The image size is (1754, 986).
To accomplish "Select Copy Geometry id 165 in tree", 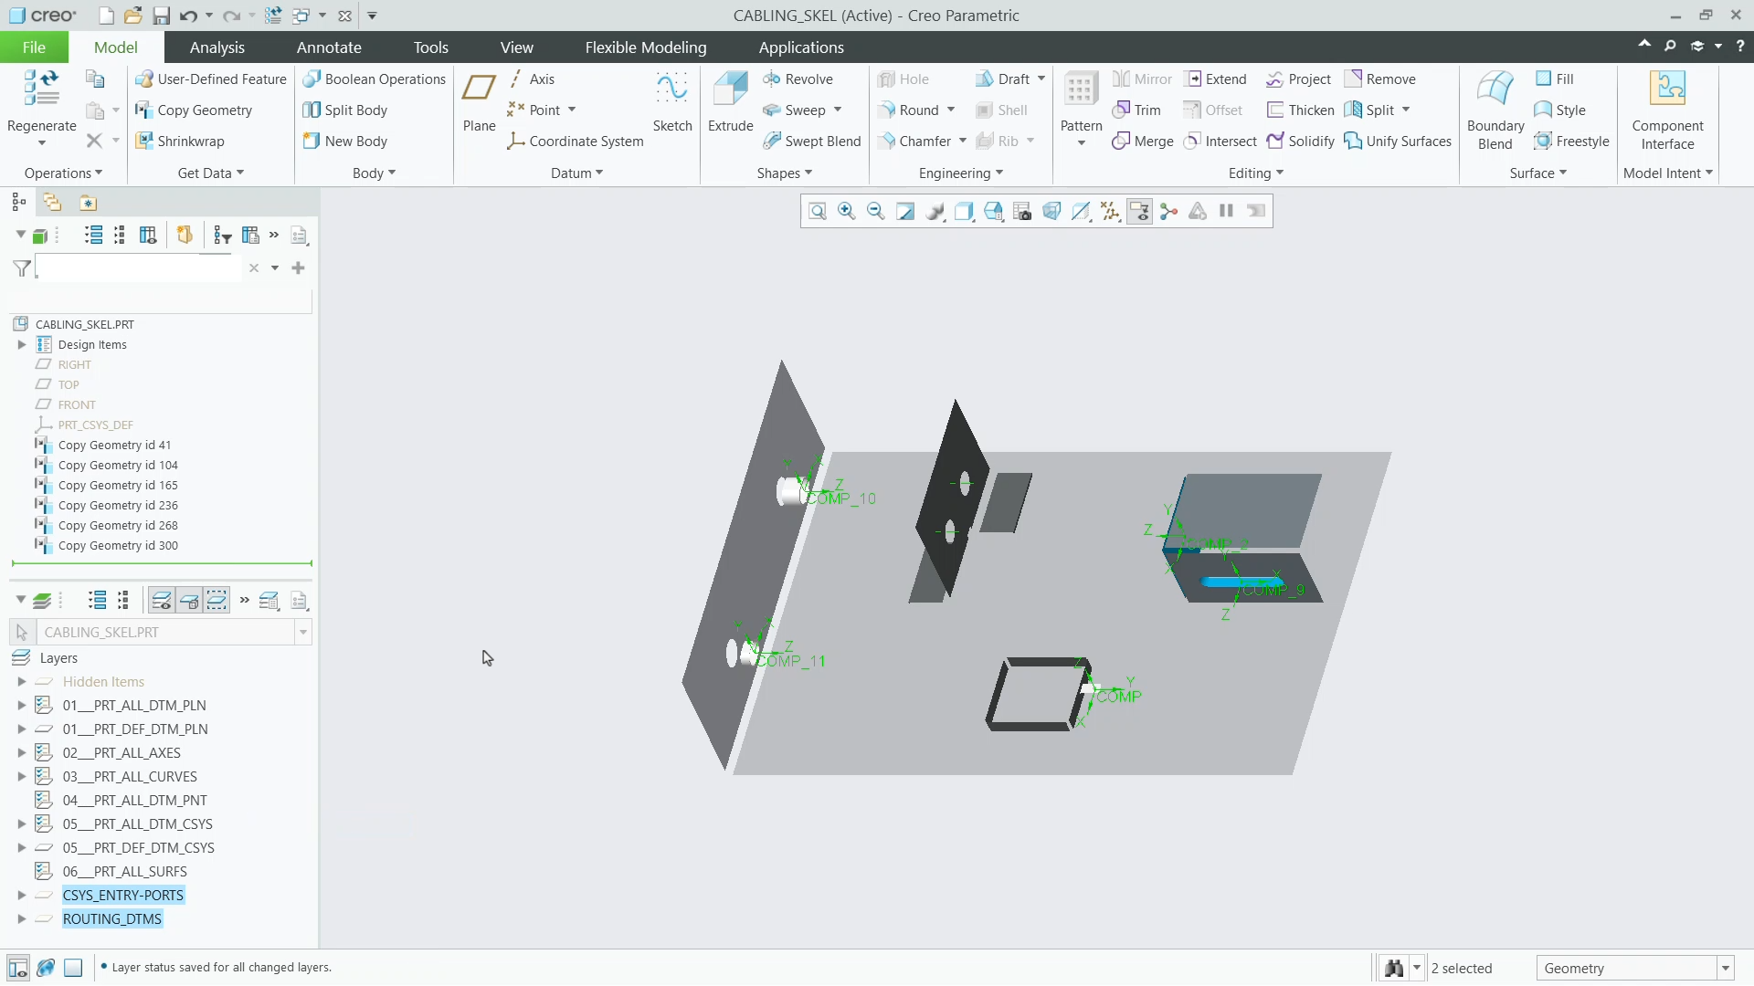I will [118, 486].
